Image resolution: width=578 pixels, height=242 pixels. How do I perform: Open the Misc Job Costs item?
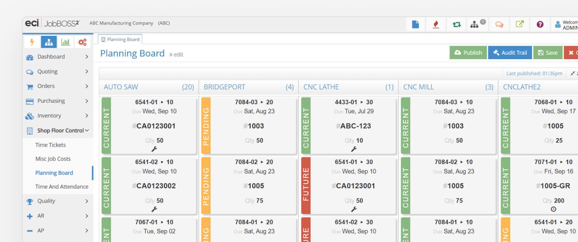(53, 159)
